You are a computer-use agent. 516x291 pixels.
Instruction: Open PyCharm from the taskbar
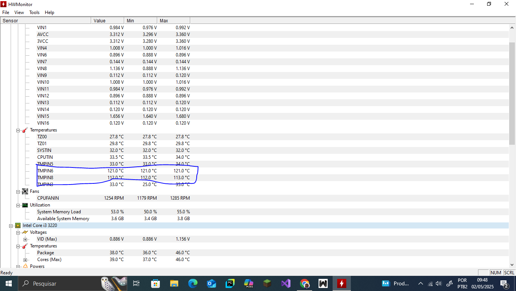tap(230, 283)
